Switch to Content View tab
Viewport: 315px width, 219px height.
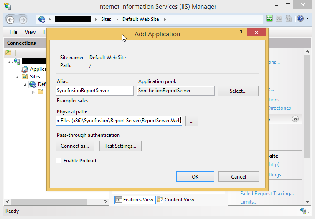point(176,200)
